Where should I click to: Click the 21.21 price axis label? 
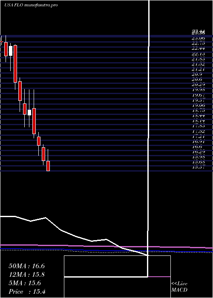(x=198, y=69)
